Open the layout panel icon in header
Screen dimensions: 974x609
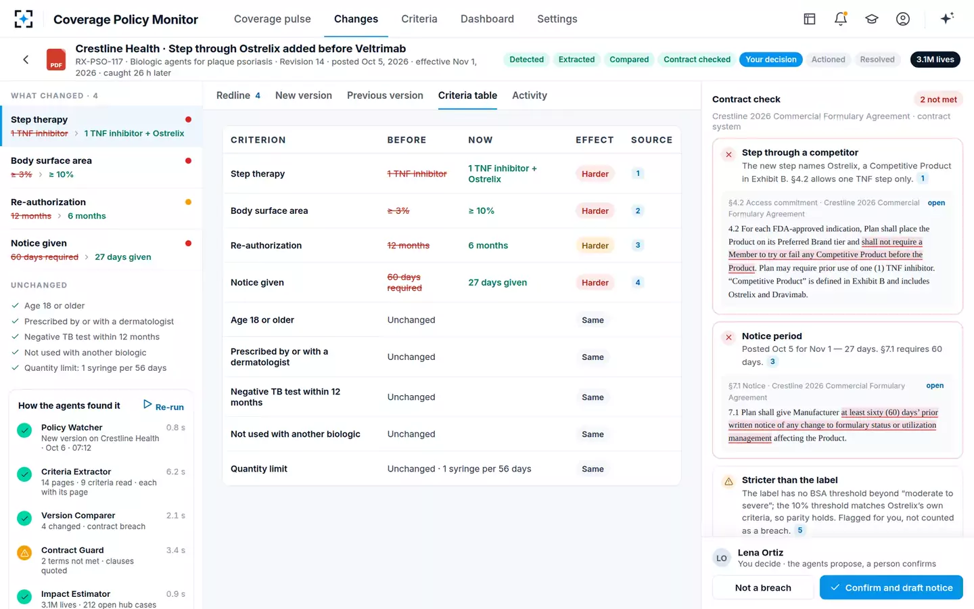click(x=810, y=19)
